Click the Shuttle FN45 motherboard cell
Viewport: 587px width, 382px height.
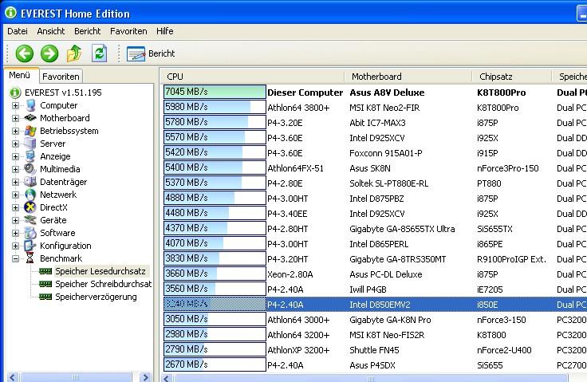pos(374,350)
